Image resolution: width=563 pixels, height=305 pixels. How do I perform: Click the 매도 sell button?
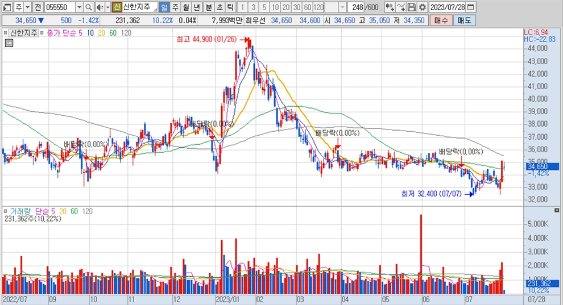[464, 20]
